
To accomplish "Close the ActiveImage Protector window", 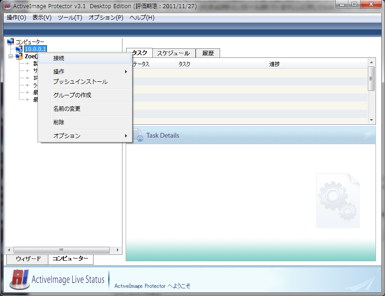I will point(371,4).
